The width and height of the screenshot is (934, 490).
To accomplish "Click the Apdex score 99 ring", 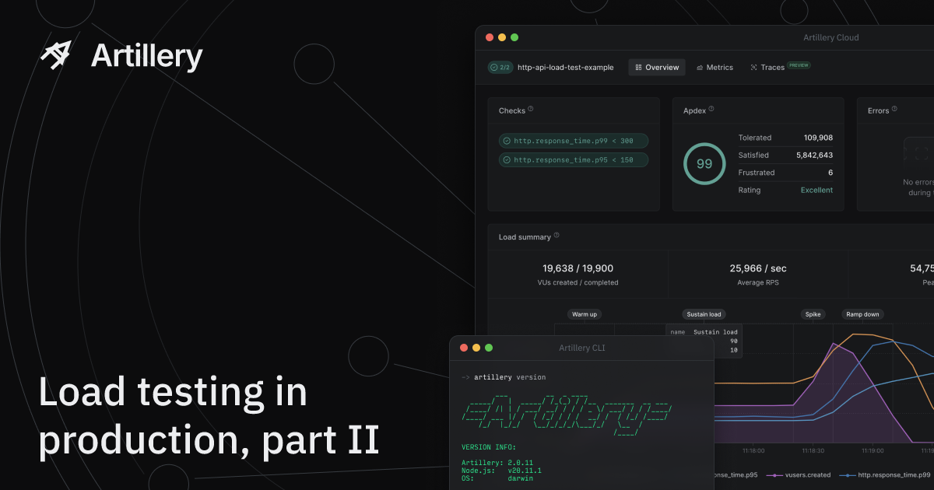I will coord(704,164).
